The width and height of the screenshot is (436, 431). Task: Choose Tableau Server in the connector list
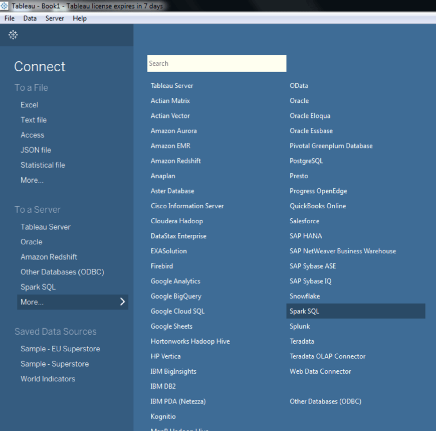coord(172,86)
